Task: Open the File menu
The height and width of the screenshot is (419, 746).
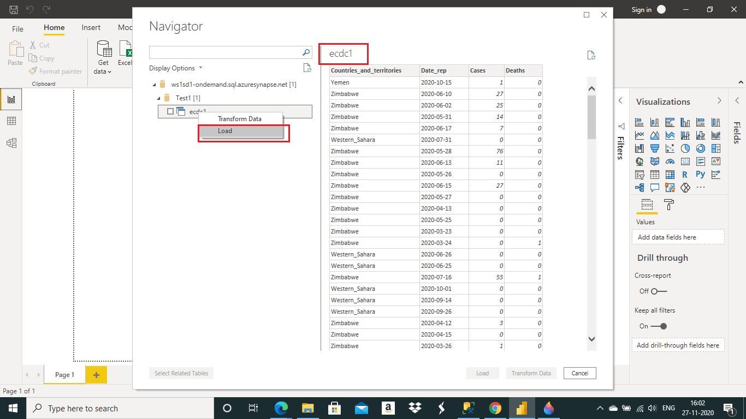Action: point(17,28)
